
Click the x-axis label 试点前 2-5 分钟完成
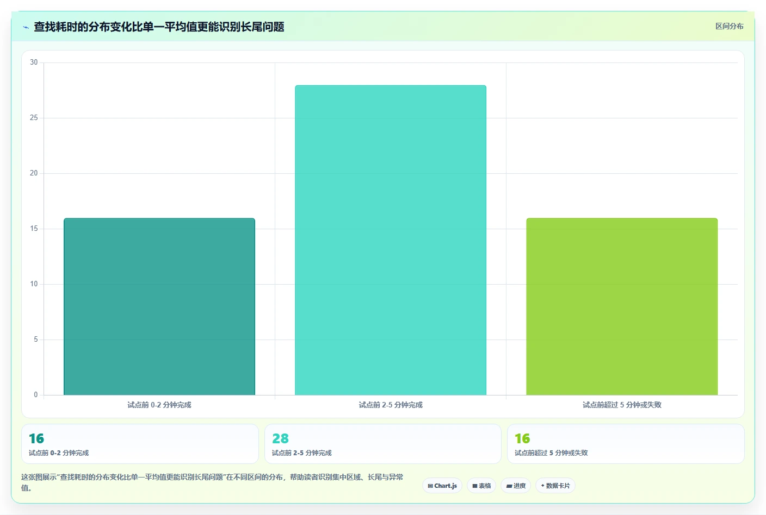pos(391,405)
